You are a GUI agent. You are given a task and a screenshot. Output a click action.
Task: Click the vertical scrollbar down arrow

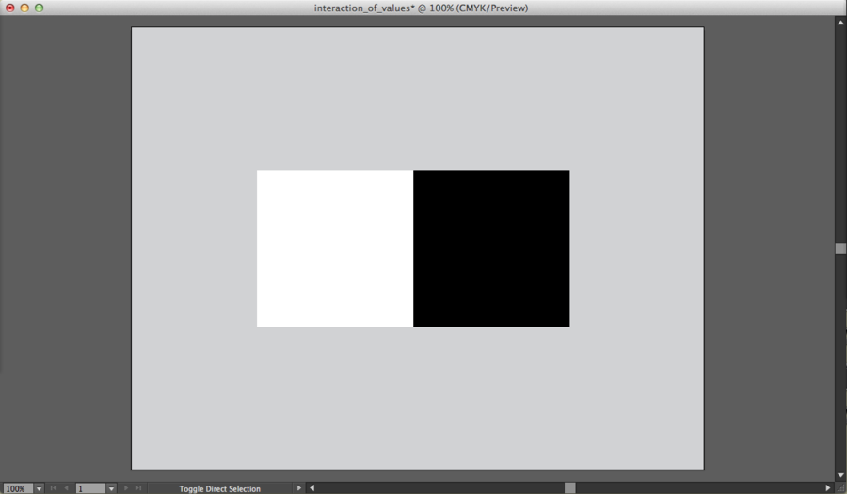[840, 475]
